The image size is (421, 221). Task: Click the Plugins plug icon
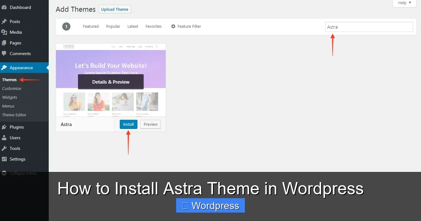click(x=4, y=127)
